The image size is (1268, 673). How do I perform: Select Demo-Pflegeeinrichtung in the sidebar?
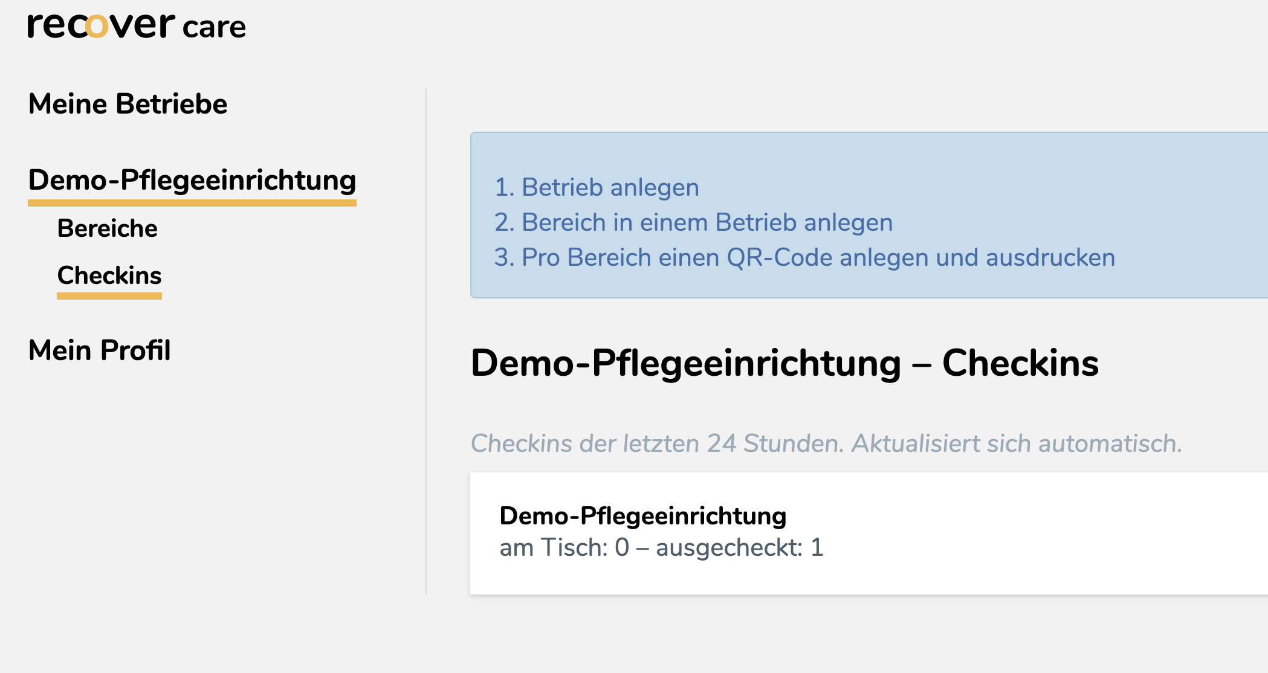coord(192,180)
